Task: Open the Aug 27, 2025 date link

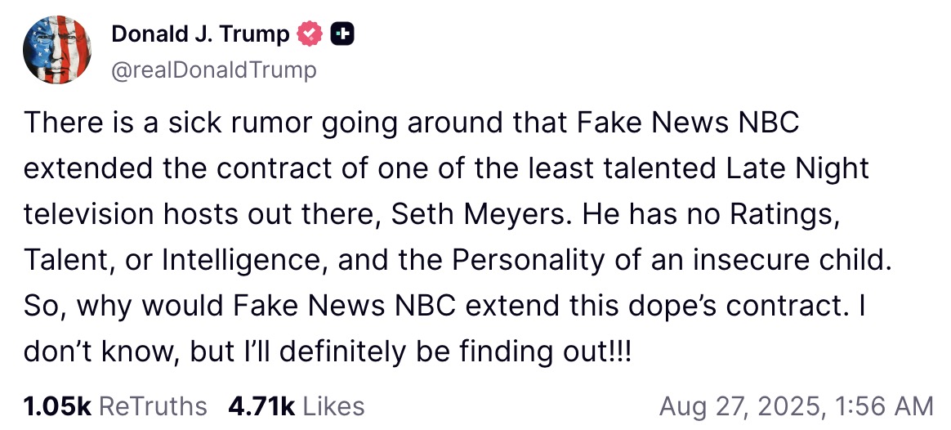Action: (743, 406)
